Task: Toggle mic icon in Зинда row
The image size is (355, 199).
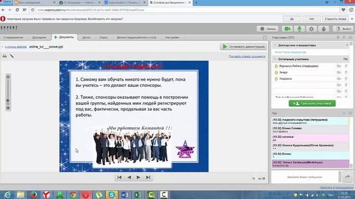Action: coord(346,72)
